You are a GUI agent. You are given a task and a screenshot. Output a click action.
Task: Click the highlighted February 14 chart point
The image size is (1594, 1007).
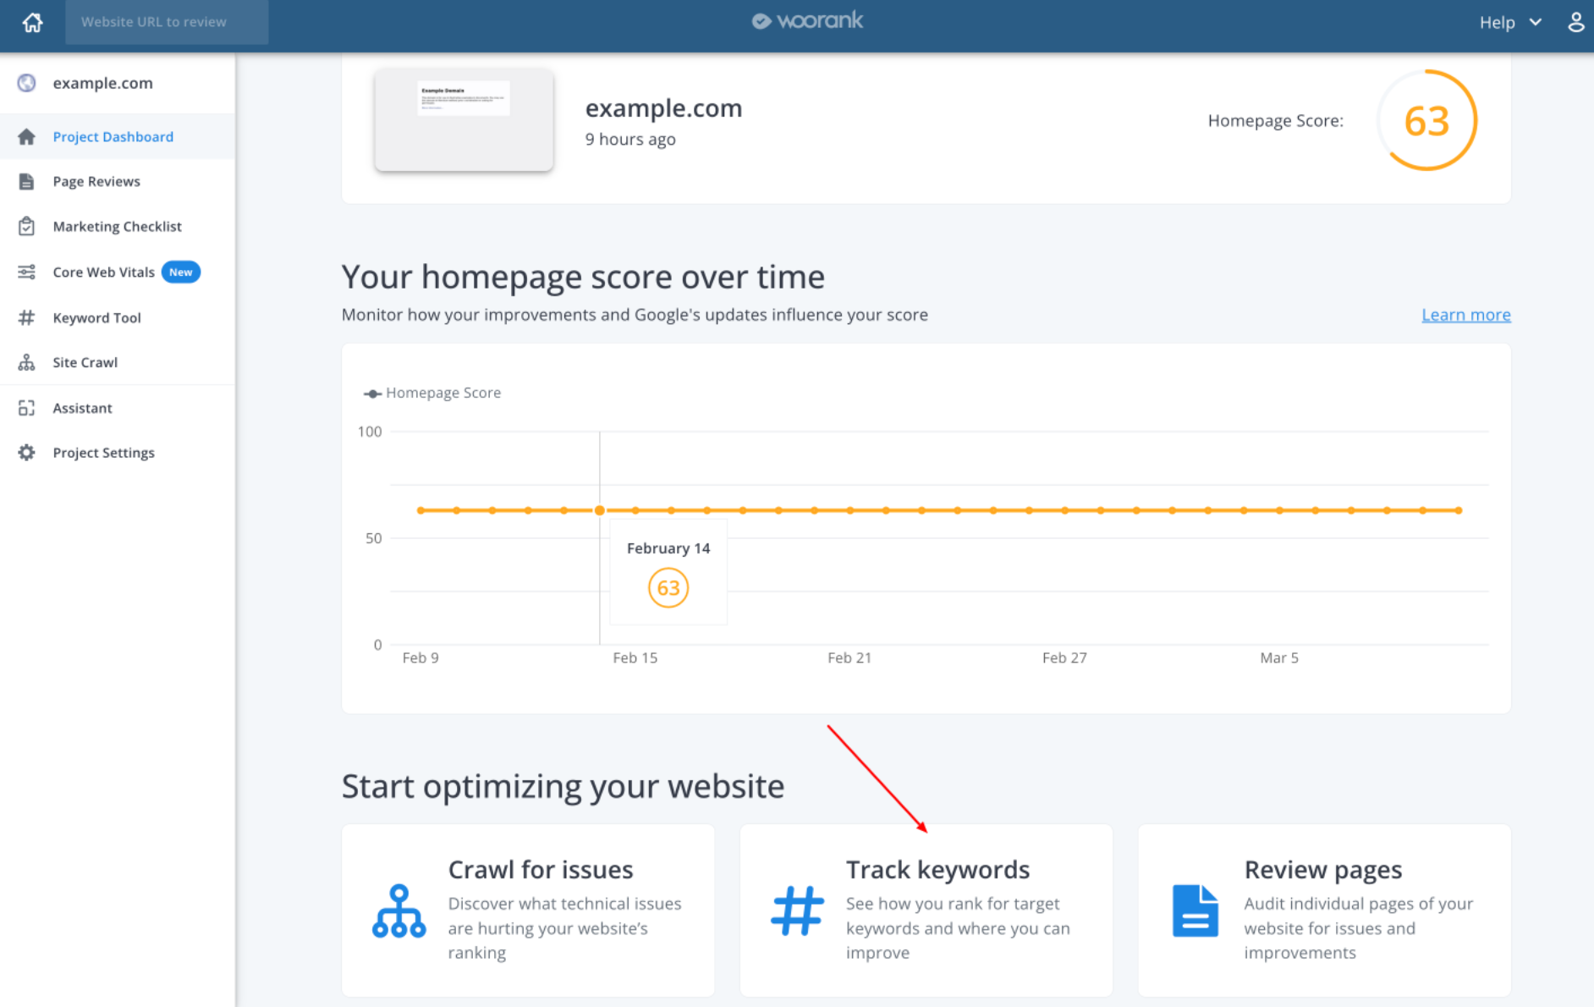(599, 510)
